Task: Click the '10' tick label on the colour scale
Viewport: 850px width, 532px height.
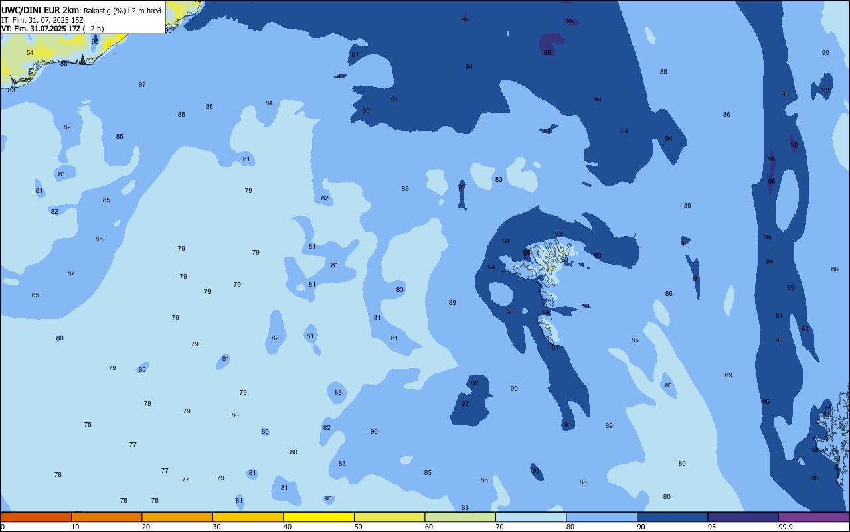Action: coord(75,527)
